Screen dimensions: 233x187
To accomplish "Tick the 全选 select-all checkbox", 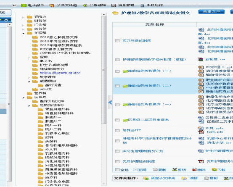I will click(117, 169).
